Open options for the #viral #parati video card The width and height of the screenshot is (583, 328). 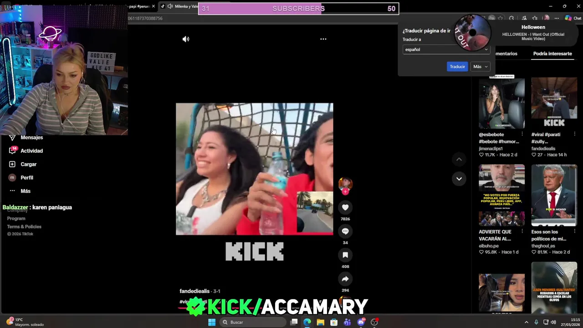coord(574,134)
